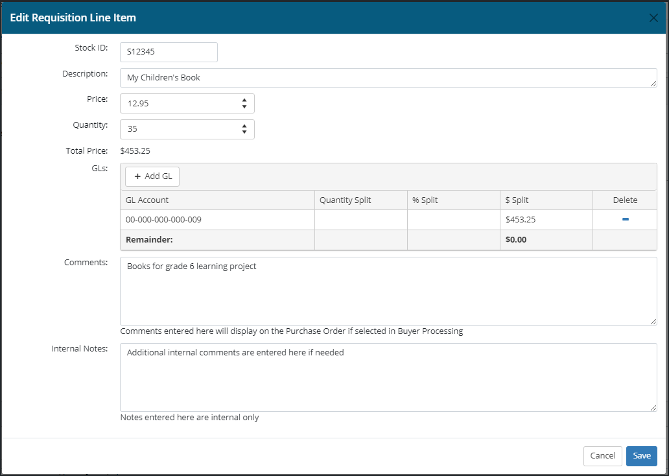The width and height of the screenshot is (669, 476).
Task: Click into the Price input box
Action: coord(178,104)
